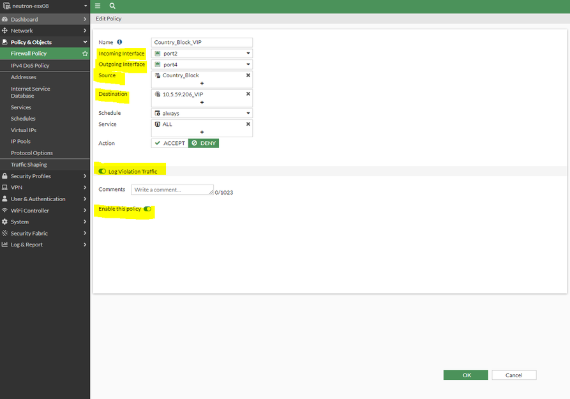Click the Comments text box
This screenshot has width=570, height=399.
tap(172, 190)
